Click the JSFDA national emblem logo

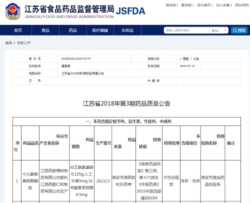coord(13,11)
